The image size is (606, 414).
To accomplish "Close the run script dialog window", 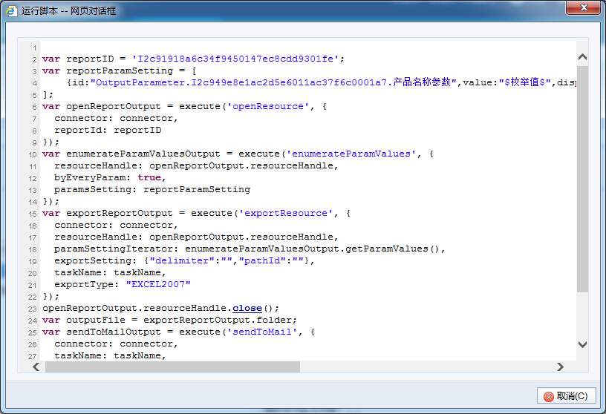I will coord(584,7).
